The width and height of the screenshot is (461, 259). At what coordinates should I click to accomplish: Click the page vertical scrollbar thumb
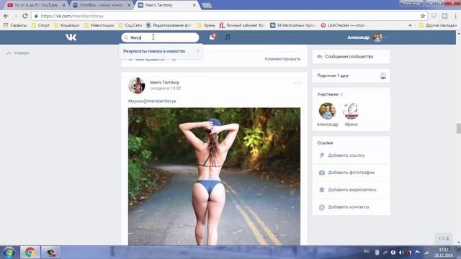(x=458, y=128)
